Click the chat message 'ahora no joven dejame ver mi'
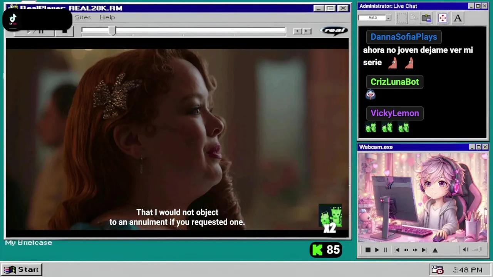Image resolution: width=493 pixels, height=277 pixels. coord(418,50)
